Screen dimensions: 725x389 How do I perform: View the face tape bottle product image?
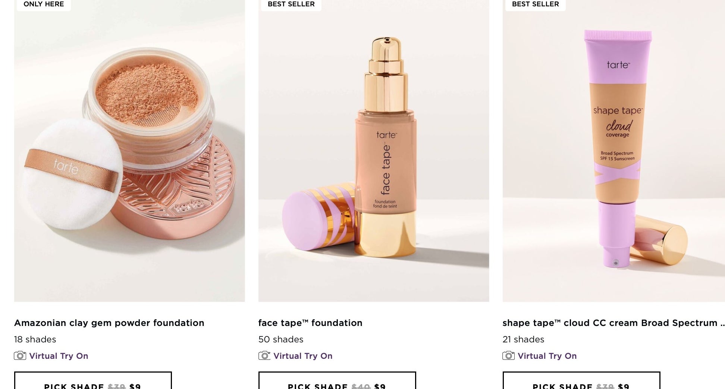click(x=374, y=151)
